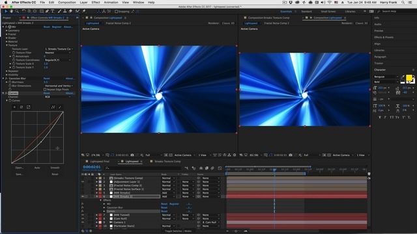Expand the Fractal group
The height and width of the screenshot is (234, 417).
pyautogui.click(x=7, y=34)
